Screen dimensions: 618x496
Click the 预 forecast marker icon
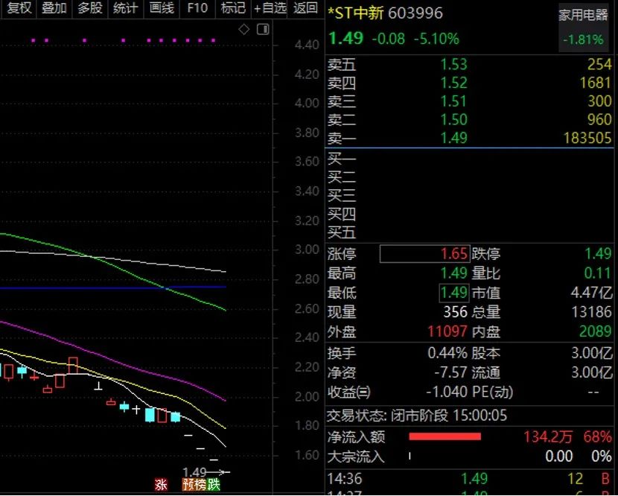(188, 485)
